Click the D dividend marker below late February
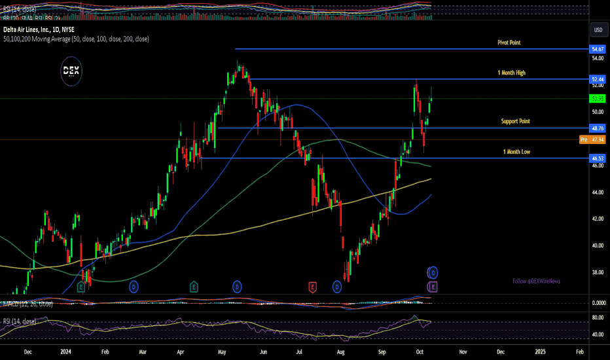Image resolution: width=610 pixels, height=360 pixels. (x=134, y=287)
